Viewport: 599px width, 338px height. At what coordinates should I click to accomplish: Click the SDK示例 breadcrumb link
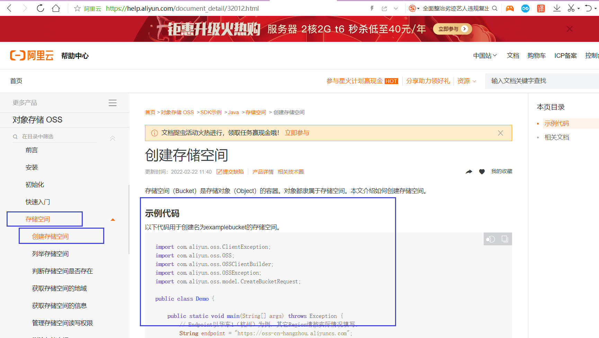tap(211, 112)
